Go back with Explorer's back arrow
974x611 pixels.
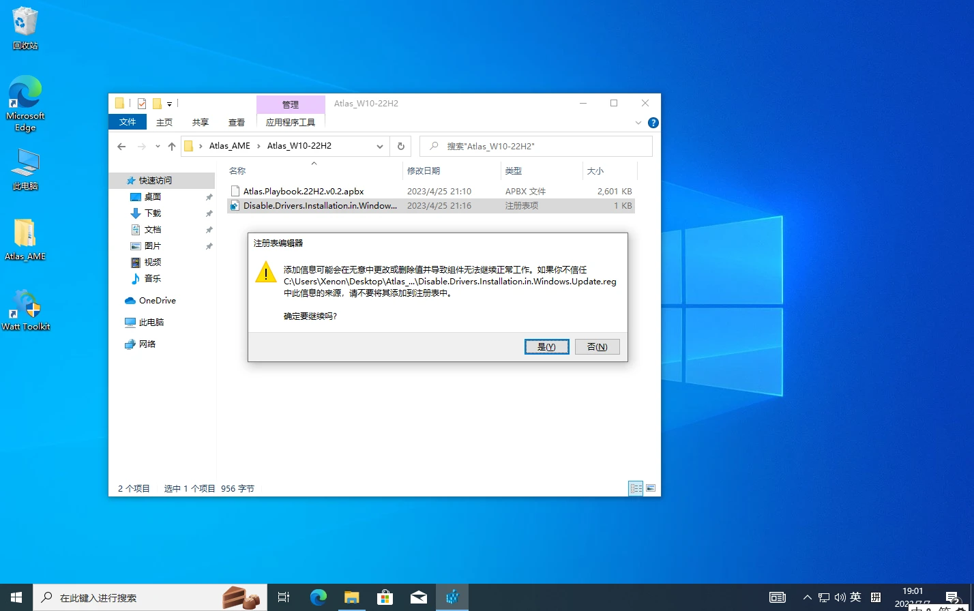pyautogui.click(x=121, y=146)
